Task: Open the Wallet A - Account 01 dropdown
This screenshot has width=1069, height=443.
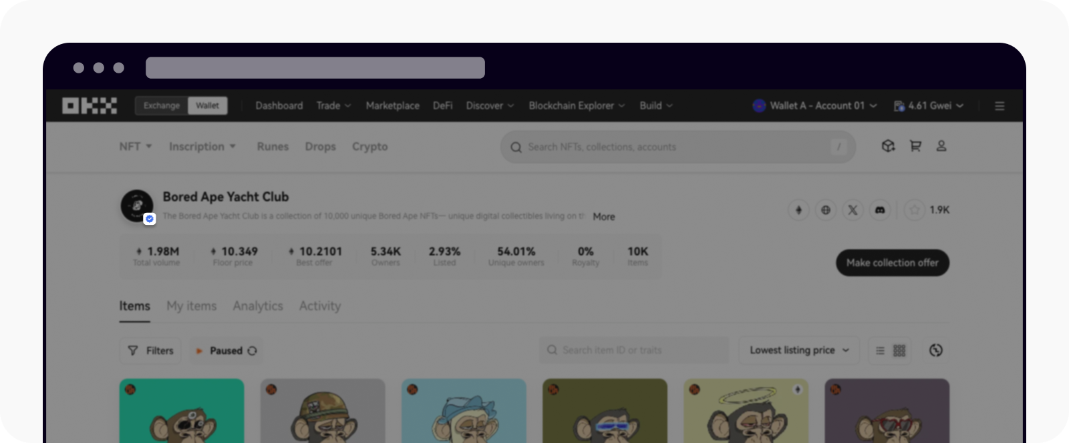Action: 814,105
